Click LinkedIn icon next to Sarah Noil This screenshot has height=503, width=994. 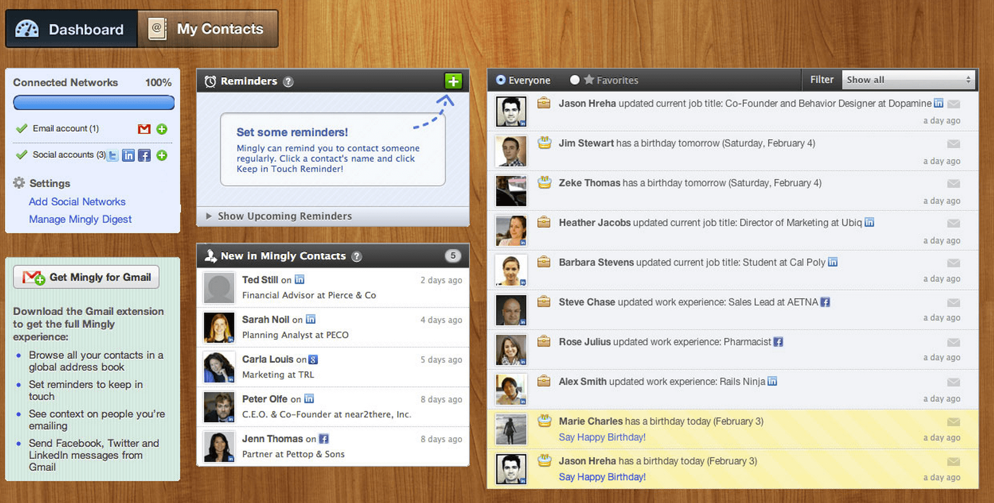[311, 319]
